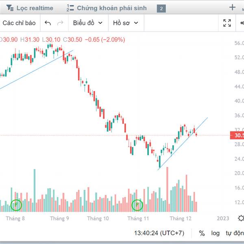Toggle fullscreen chart mode
The image size is (244, 244).
click(227, 23)
